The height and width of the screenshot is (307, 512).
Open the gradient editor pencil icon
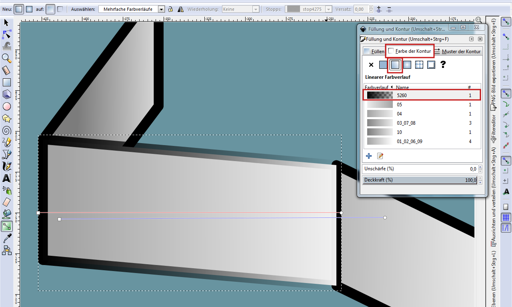click(380, 156)
